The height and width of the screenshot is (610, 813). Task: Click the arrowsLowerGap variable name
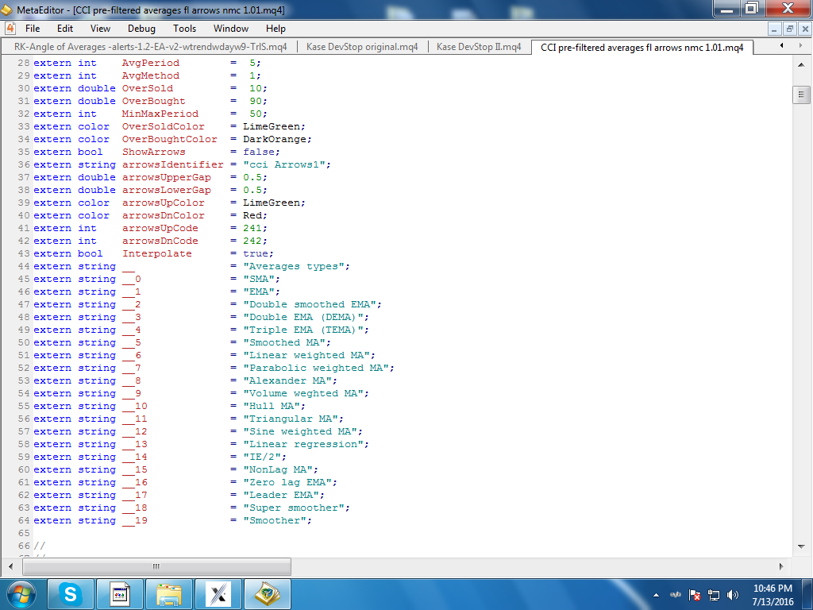point(167,190)
